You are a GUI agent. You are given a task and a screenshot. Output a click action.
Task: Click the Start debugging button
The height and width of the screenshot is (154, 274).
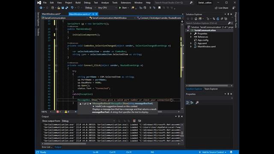coord(123,8)
